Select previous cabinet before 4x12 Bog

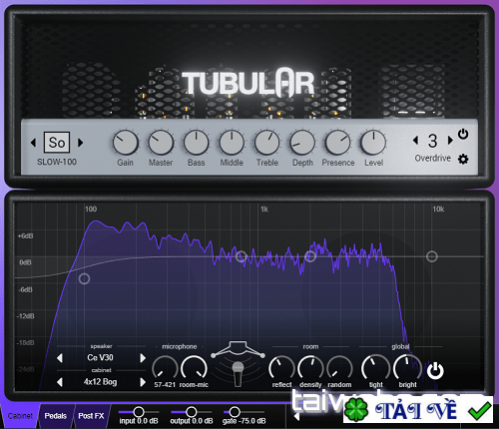click(x=60, y=382)
